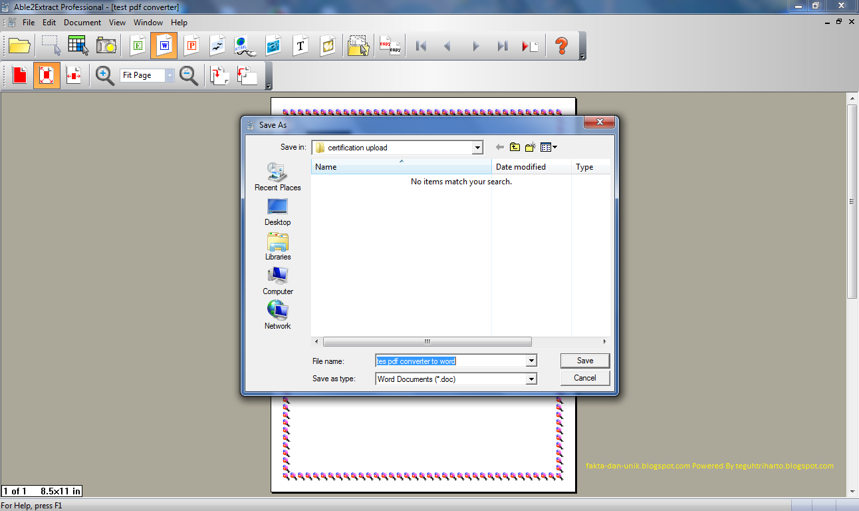Open Computer location
Screen dimensions: 859x511
[278, 281]
